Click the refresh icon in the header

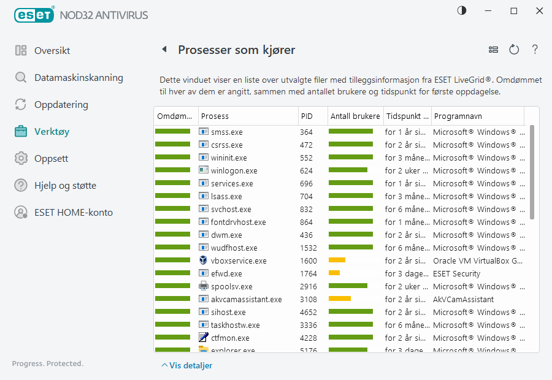(514, 50)
